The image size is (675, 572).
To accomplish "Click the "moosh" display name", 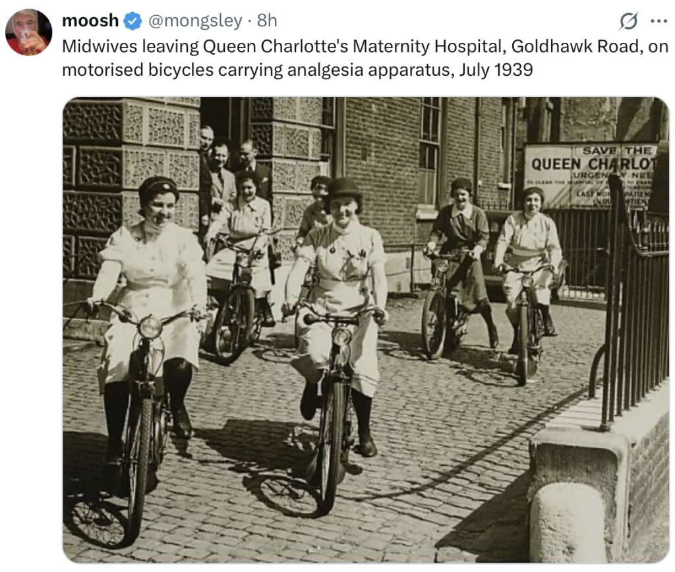I will pos(90,20).
